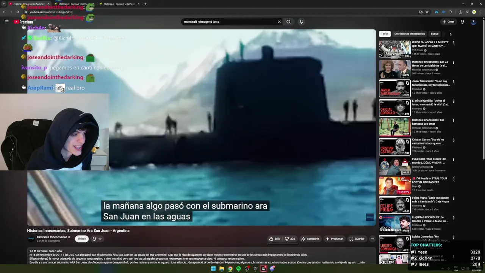Open channel notification bell dropdown
The image size is (485, 273).
97,239
